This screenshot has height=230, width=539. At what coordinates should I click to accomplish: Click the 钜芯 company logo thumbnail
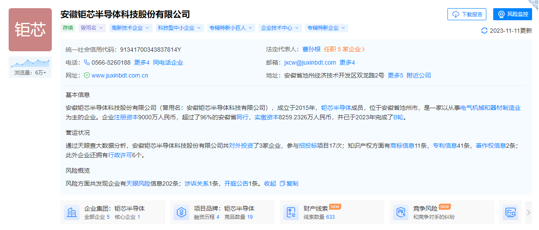click(30, 30)
